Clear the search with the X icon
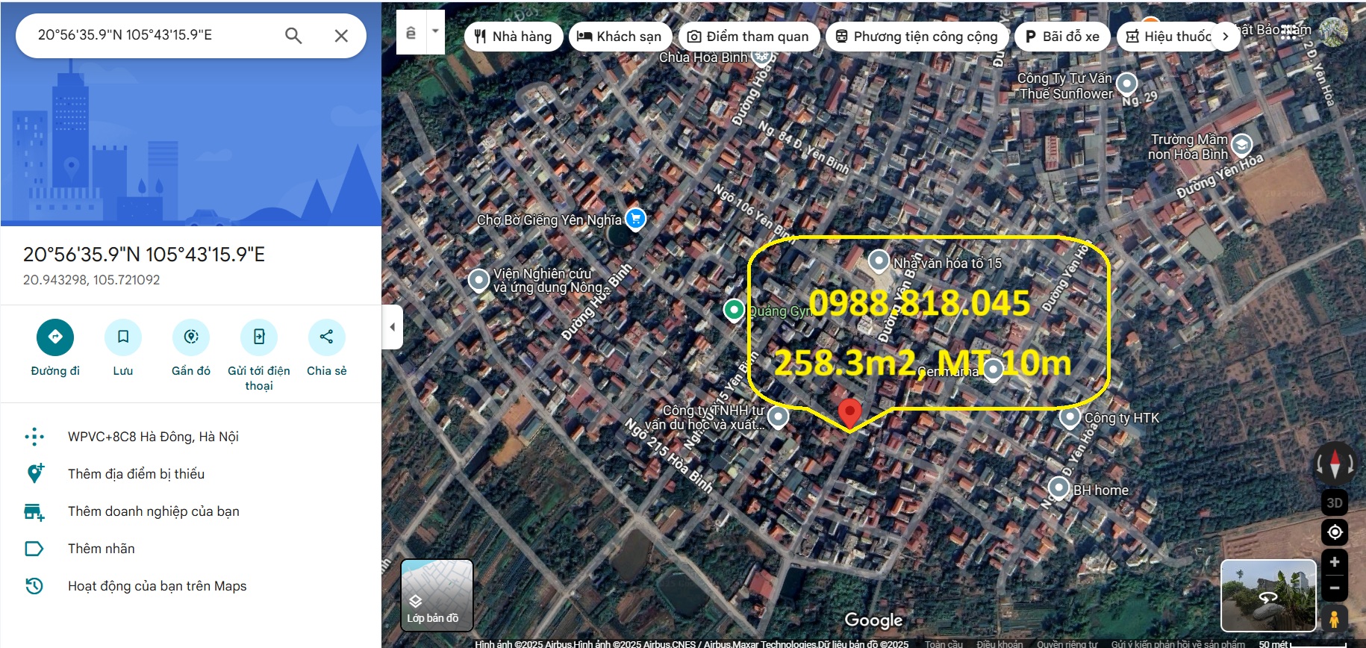Screen dimensions: 1366x648 click(x=341, y=35)
